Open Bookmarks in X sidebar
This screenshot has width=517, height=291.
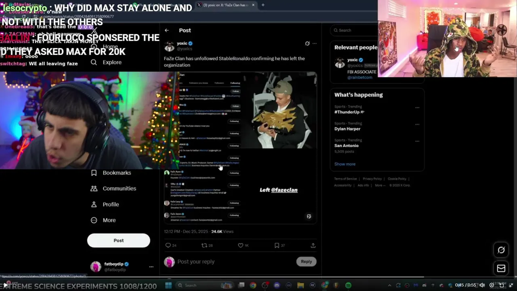(111, 173)
